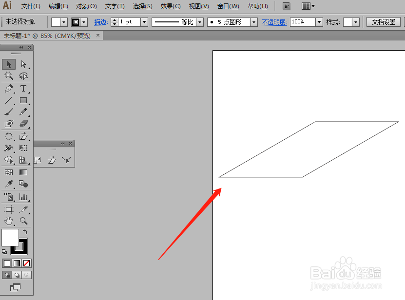Pick the Line Segment tool
Screen dimensions: 405x300
tap(9, 100)
